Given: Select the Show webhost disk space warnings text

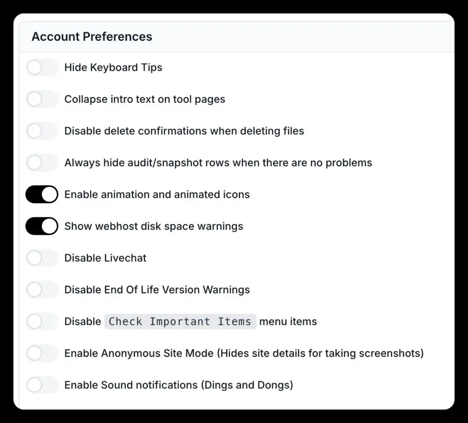Looking at the screenshot, I should click(x=154, y=226).
